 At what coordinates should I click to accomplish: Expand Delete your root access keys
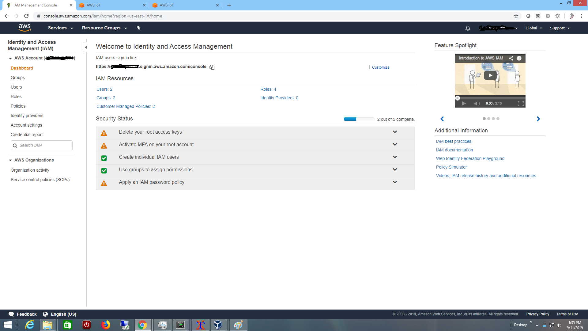point(395,132)
